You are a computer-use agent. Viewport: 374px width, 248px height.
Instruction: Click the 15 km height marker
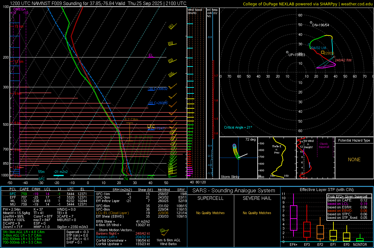click(19, 27)
